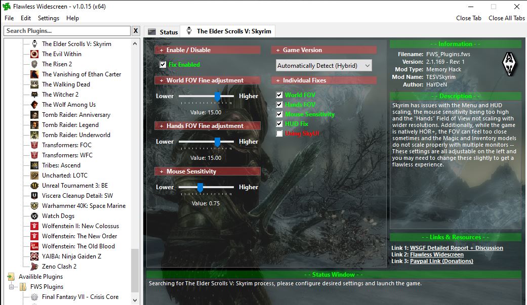Image resolution: width=527 pixels, height=305 pixels.
Task: Enable the Using SkyUI checkbox
Action: click(x=279, y=134)
